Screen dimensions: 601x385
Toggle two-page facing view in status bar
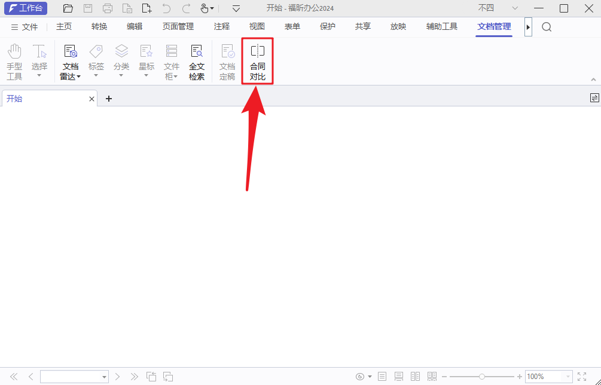[415, 377]
